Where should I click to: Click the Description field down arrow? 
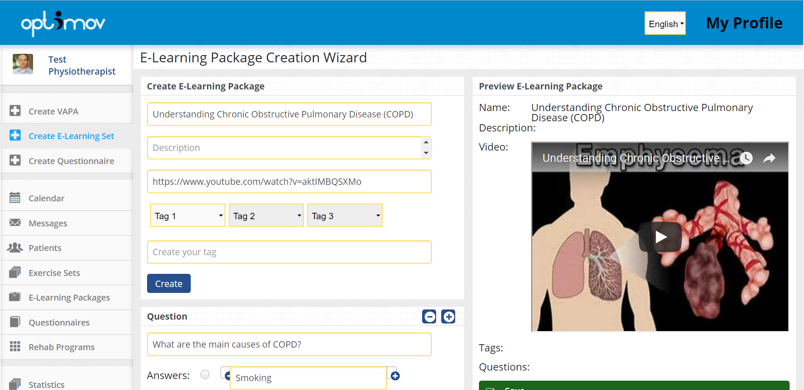426,153
